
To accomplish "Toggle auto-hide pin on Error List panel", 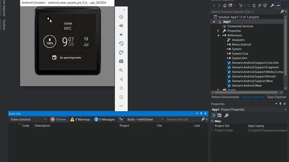I will [x=201, y=113].
